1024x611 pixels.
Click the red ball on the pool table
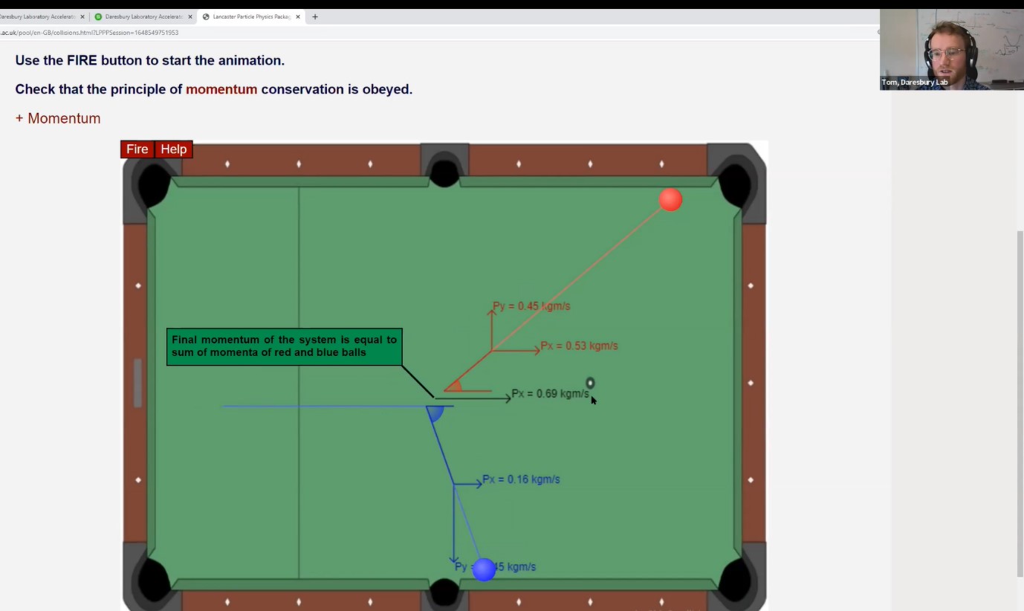(670, 199)
